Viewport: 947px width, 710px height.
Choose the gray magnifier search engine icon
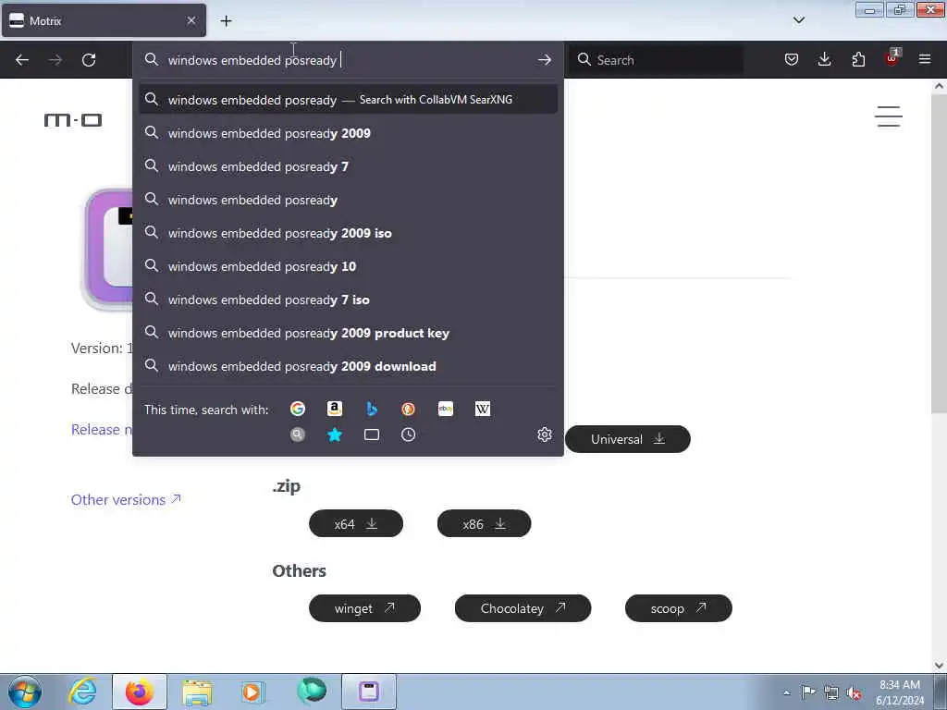(x=298, y=435)
